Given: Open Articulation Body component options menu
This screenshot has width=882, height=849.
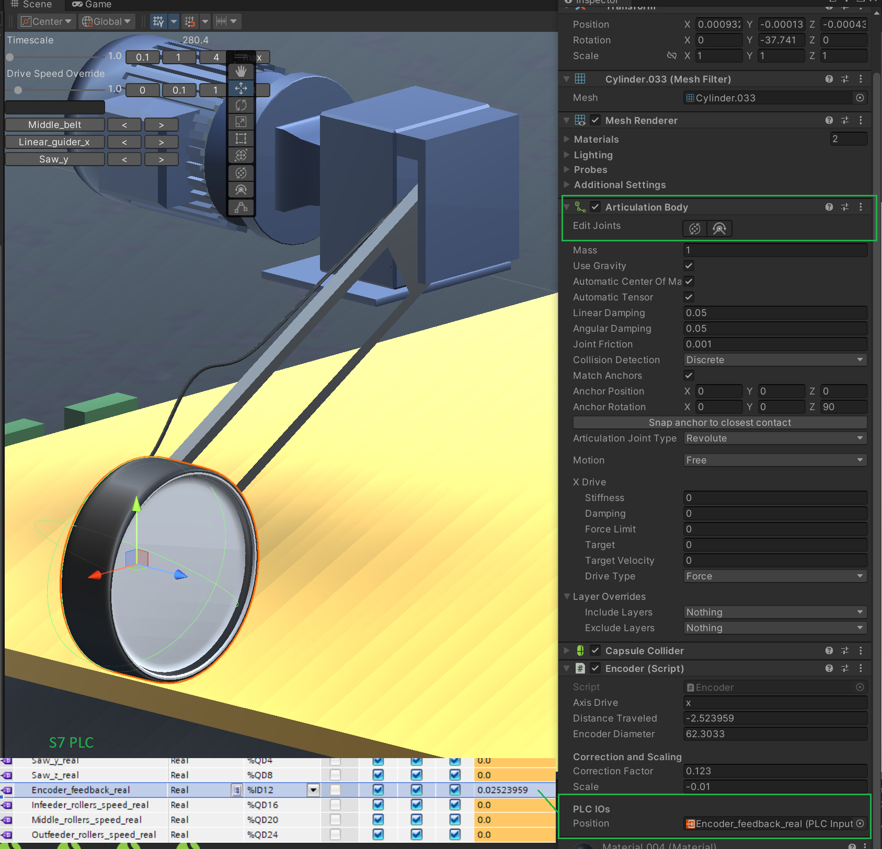Looking at the screenshot, I should click(861, 207).
